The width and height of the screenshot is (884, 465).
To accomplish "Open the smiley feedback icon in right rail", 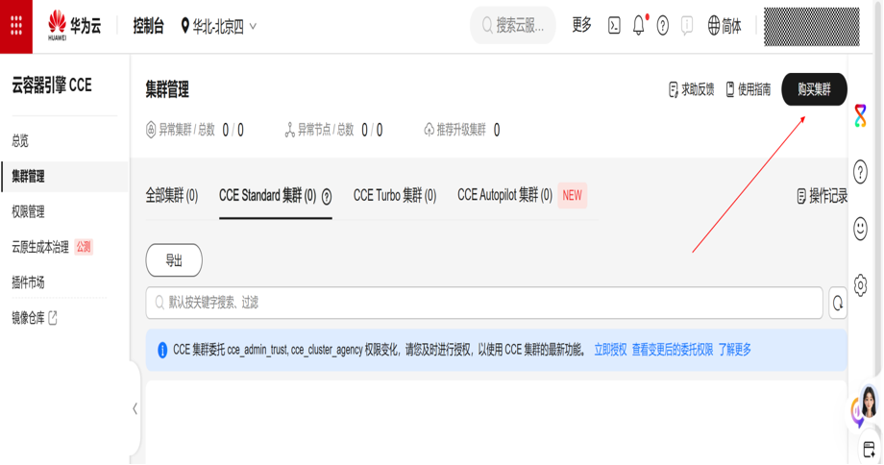I will (860, 229).
